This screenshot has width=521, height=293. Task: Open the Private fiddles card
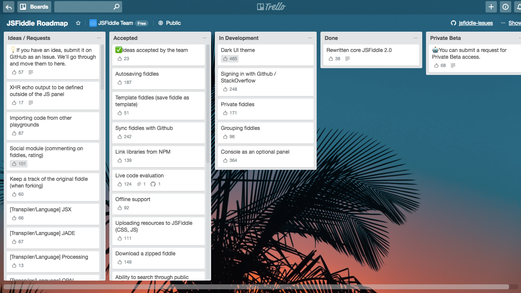pyautogui.click(x=266, y=109)
